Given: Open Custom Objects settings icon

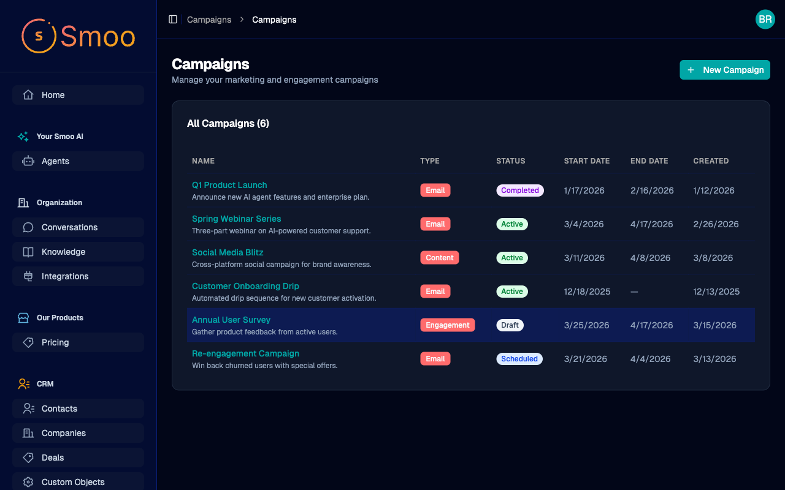Looking at the screenshot, I should tap(28, 482).
